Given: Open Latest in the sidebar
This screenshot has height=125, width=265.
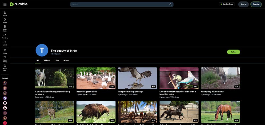Looking at the screenshot, I should pyautogui.click(x=5, y=43).
